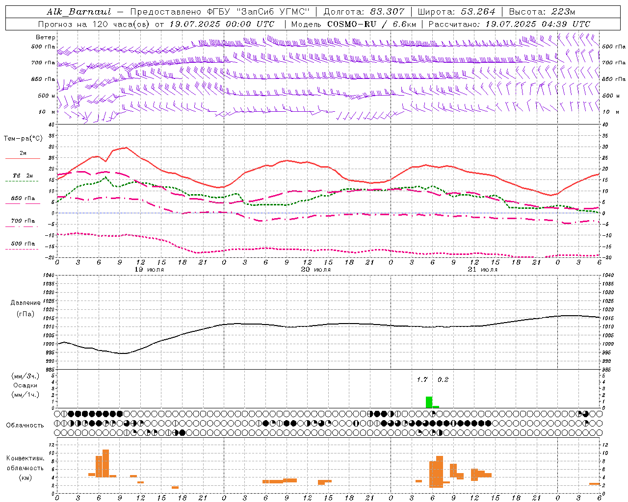Click the 'Тем-ра(°C)' temperature panel label
628x502 pixels.
pos(23,139)
